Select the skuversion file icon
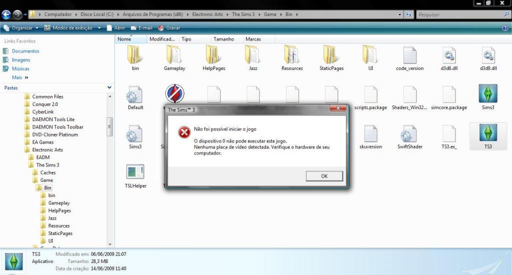This screenshot has height=275, width=512. click(370, 133)
